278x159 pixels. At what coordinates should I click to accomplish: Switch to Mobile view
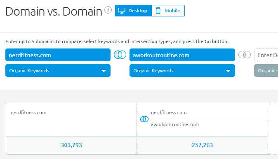168,11
